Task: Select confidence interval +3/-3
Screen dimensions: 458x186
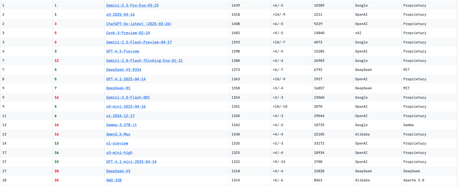Action: [x=278, y=98]
